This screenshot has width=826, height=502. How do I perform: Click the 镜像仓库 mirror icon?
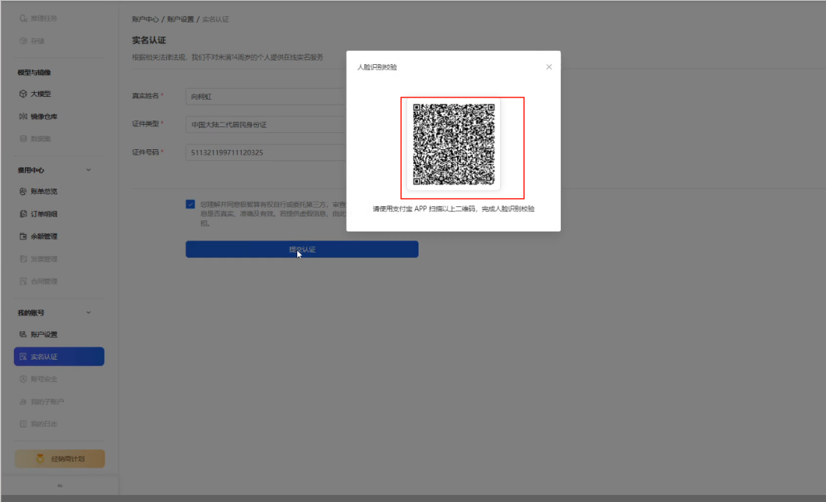[23, 116]
